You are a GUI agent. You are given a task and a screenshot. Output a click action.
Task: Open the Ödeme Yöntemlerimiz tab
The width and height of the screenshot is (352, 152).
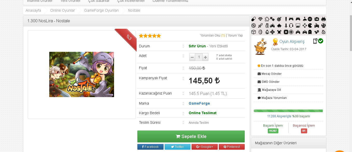[x=170, y=1]
